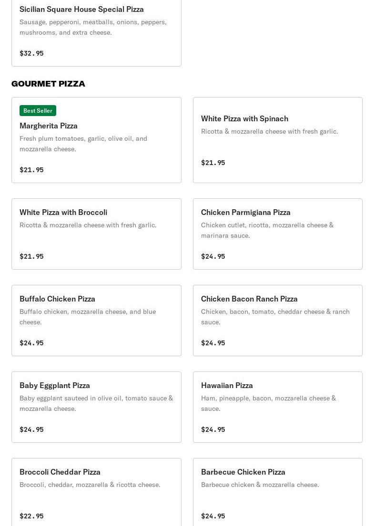The image size is (374, 526).
Task: Click the Buffalo Chicken Pizza $24.95 price
Action: [x=31, y=343]
